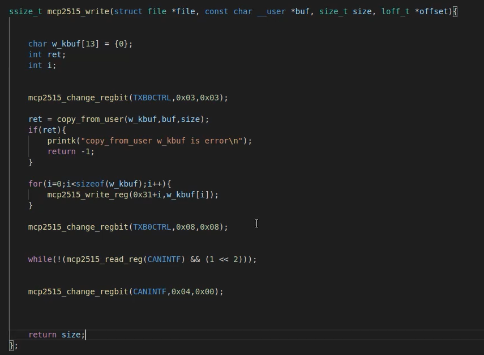Click the 0x31+i register argument

coord(147,195)
